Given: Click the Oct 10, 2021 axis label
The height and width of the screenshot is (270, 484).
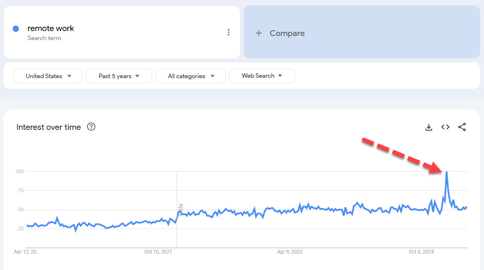Looking at the screenshot, I should pos(158,252).
